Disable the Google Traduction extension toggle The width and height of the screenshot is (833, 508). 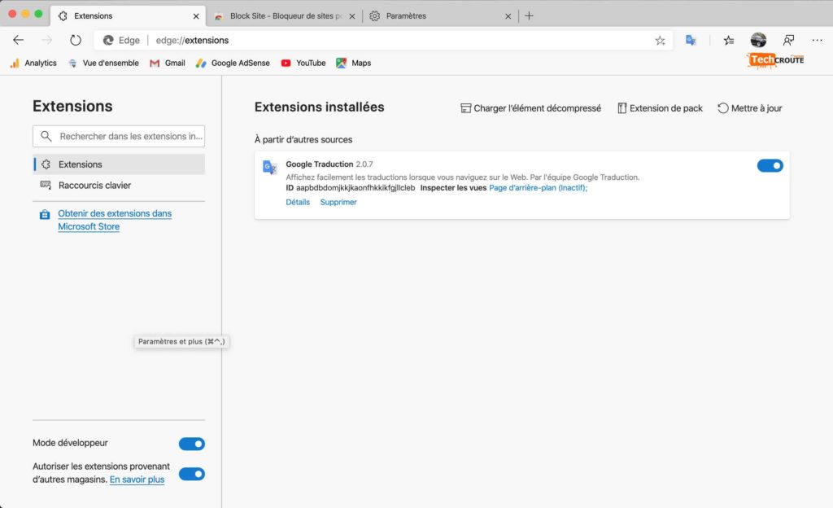(x=770, y=166)
